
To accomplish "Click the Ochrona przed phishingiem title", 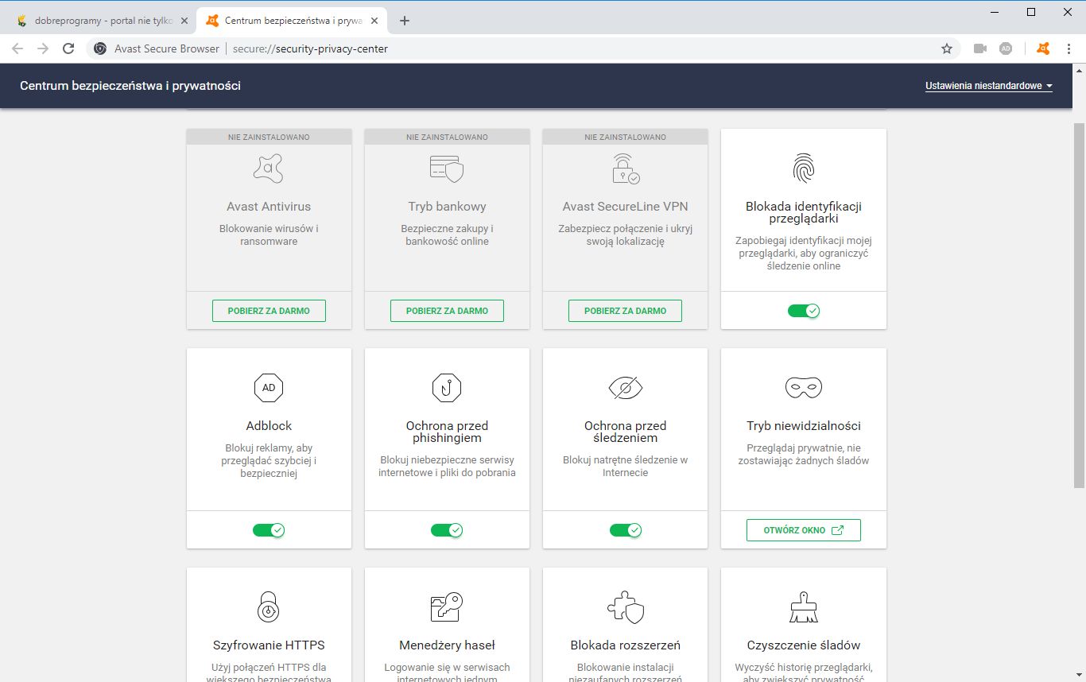I will pos(447,432).
